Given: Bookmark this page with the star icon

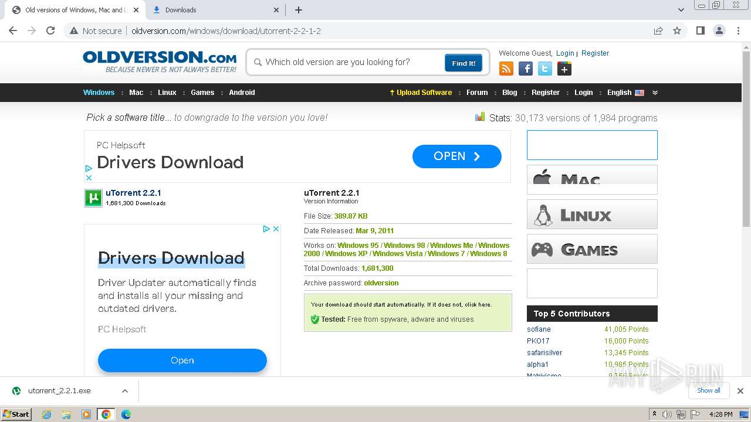Looking at the screenshot, I should pyautogui.click(x=677, y=31).
